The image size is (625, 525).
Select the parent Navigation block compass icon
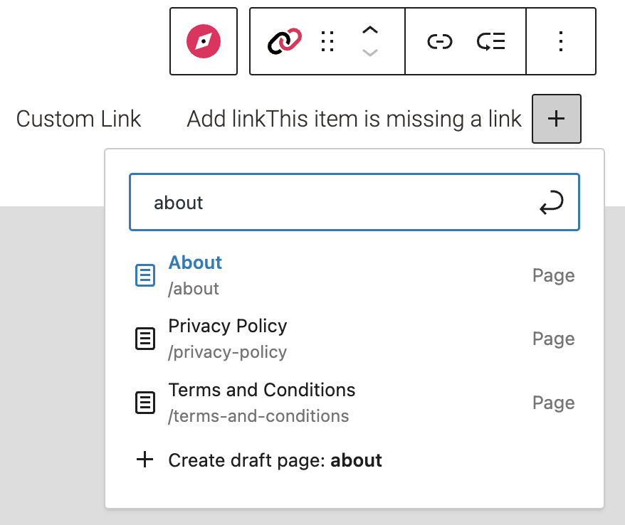pos(203,41)
